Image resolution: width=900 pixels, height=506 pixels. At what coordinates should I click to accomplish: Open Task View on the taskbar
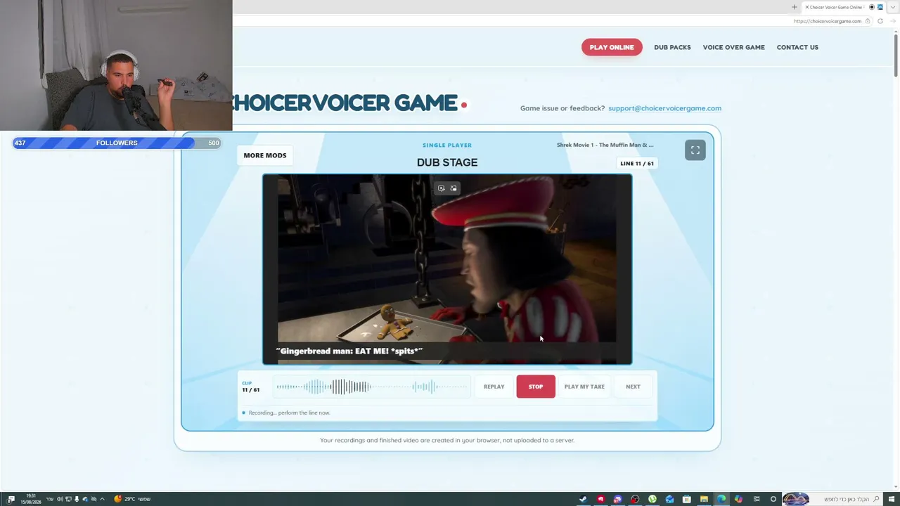[x=756, y=499]
